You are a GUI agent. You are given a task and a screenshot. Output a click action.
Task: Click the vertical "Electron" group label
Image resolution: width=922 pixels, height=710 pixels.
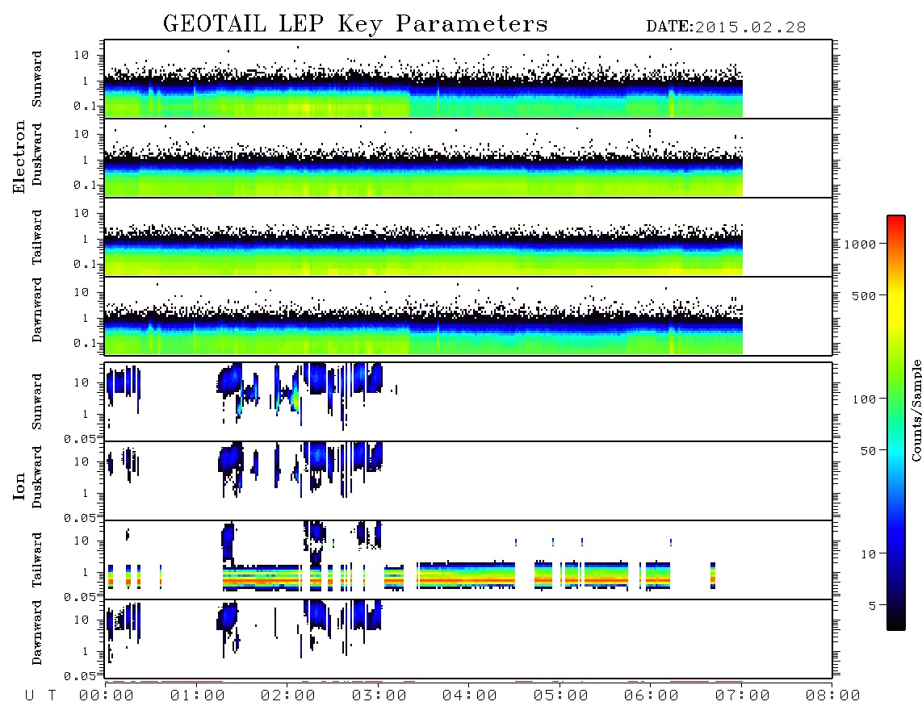pos(19,157)
